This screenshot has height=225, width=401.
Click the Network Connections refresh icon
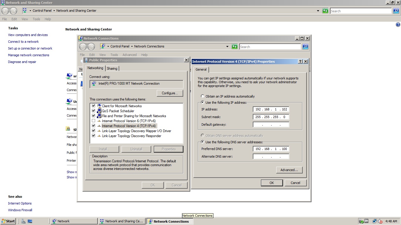(x=235, y=47)
